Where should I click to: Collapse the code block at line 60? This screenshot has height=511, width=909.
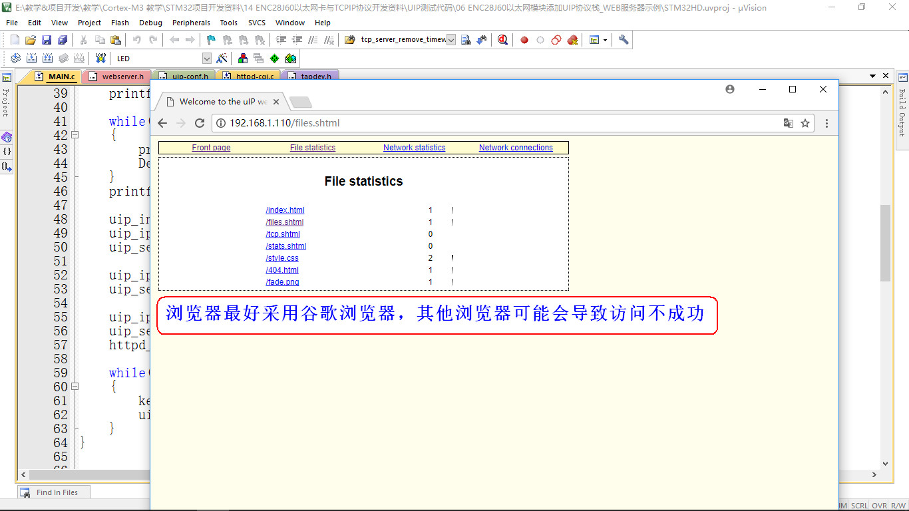(75, 387)
